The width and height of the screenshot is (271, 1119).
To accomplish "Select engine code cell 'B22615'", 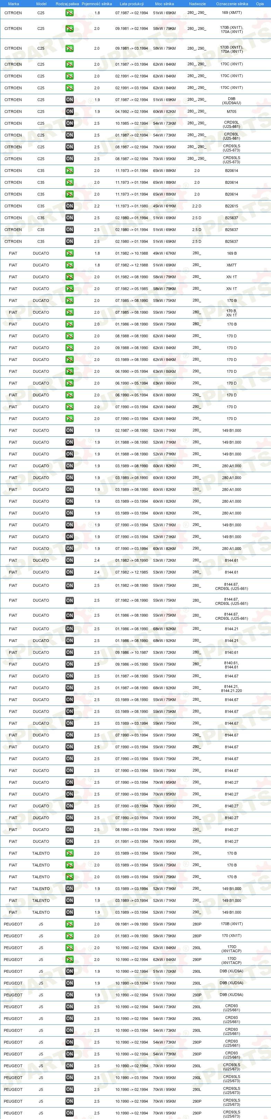I will pyautogui.click(x=231, y=206).
